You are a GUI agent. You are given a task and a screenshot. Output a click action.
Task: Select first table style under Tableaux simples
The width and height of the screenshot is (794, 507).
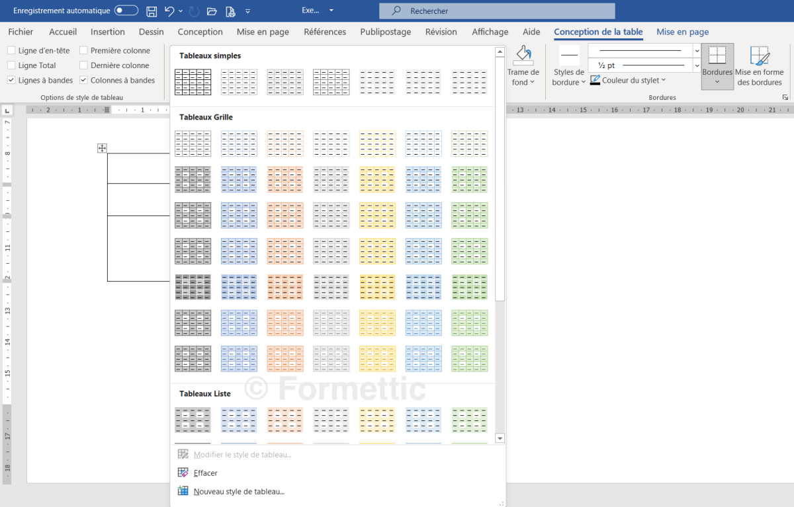coord(193,82)
